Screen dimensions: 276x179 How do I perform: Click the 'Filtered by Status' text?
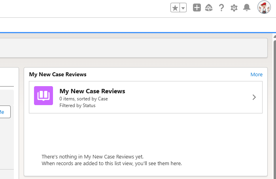pyautogui.click(x=78, y=106)
